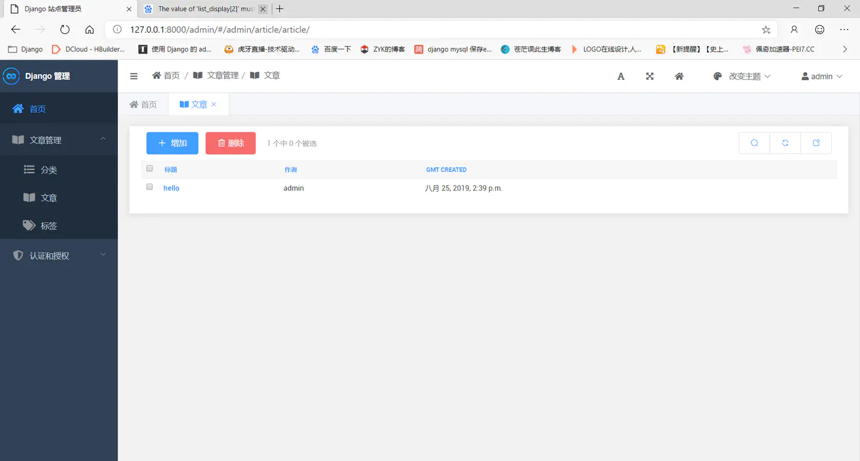Click the search icon button in table toolbar

pos(754,143)
